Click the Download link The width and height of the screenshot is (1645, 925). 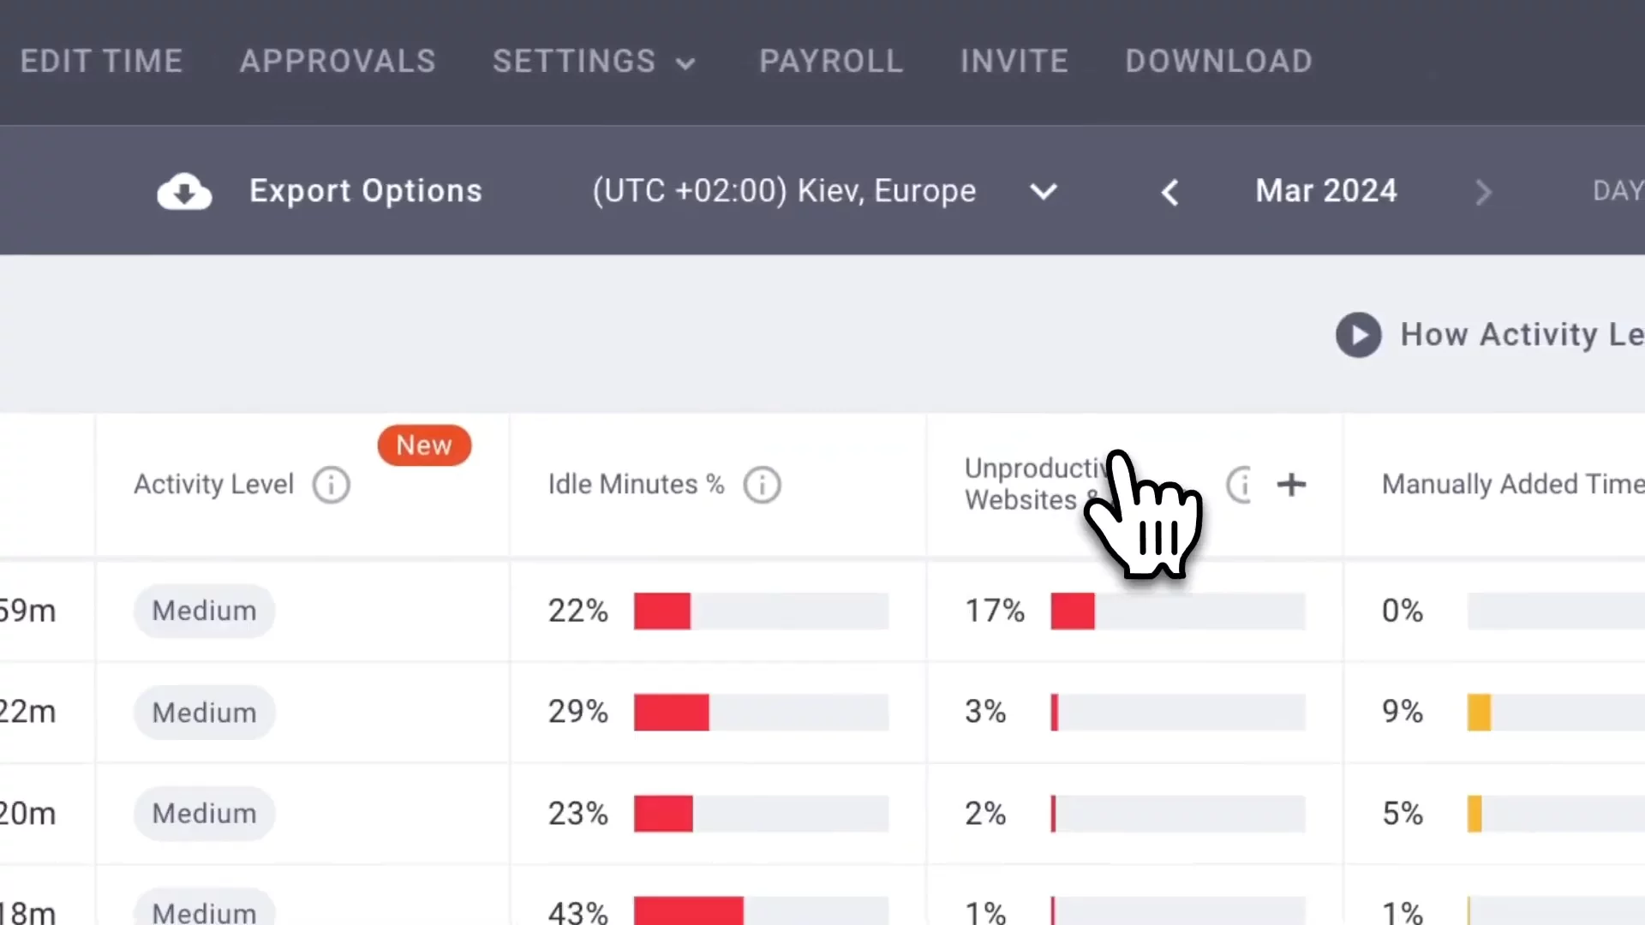(x=1218, y=62)
